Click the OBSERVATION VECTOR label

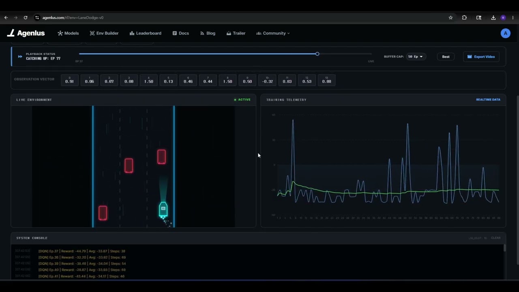click(34, 79)
